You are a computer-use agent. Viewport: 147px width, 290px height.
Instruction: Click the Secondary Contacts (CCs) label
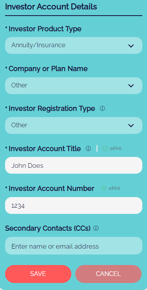[x=48, y=228]
